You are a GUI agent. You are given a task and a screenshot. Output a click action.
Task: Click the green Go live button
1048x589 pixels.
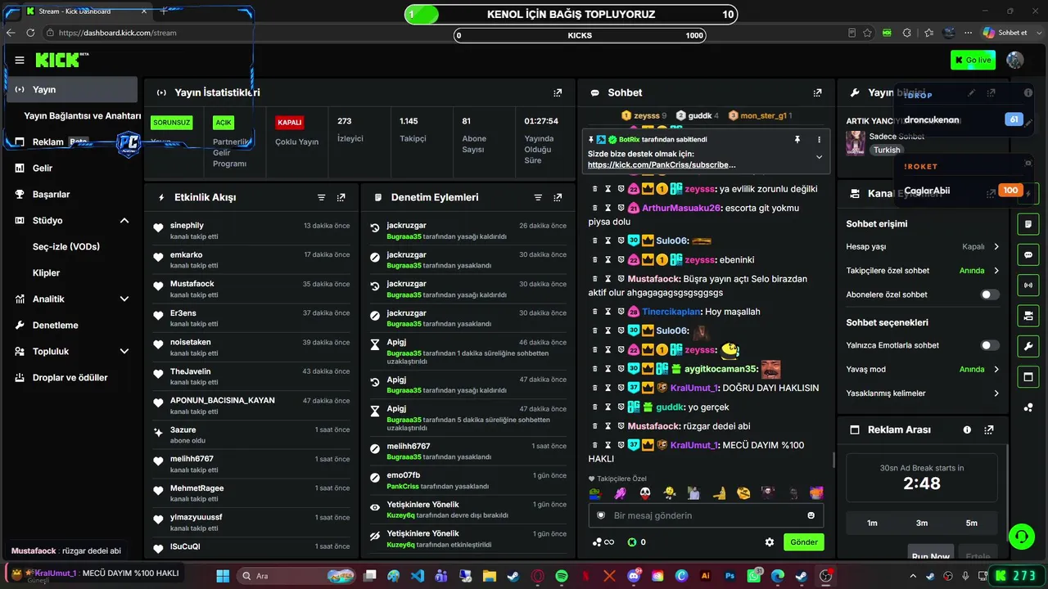coord(973,60)
